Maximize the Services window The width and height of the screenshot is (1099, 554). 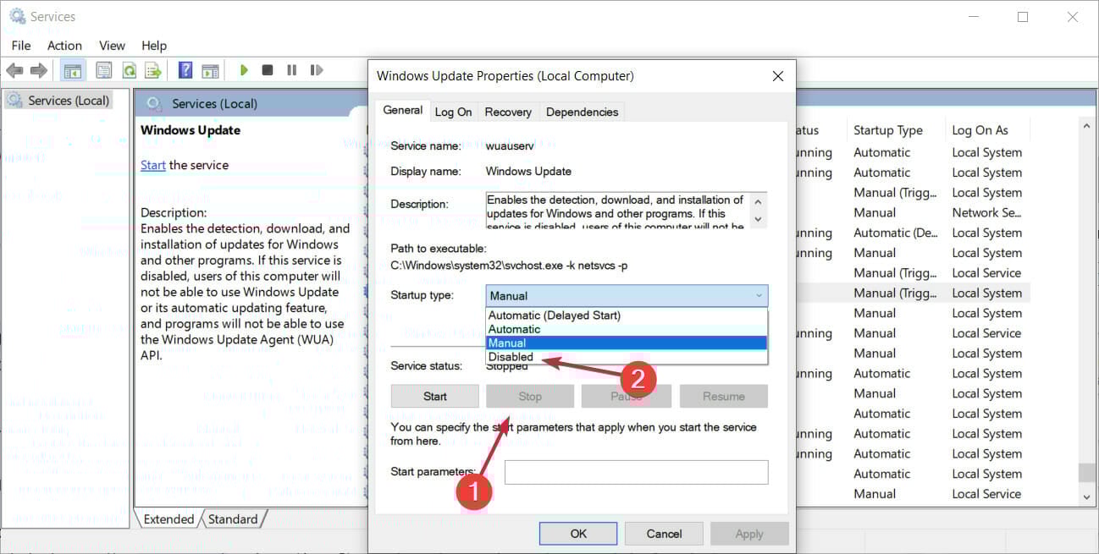pos(1023,17)
